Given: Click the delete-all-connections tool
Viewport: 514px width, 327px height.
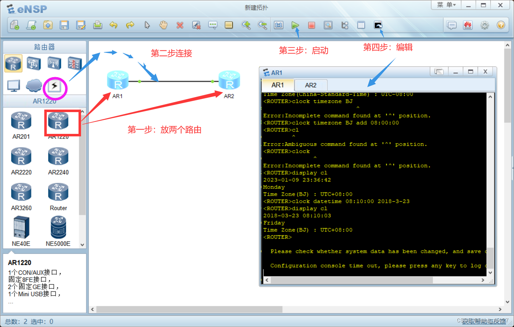Looking at the screenshot, I should coord(196,25).
